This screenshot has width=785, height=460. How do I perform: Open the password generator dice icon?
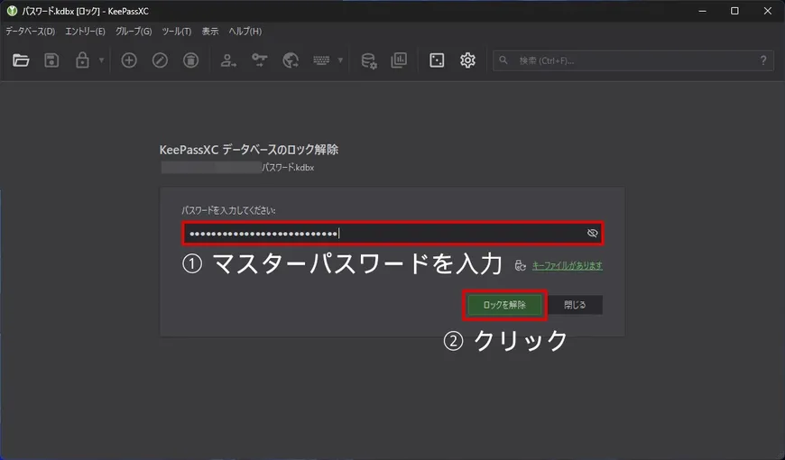click(x=437, y=60)
